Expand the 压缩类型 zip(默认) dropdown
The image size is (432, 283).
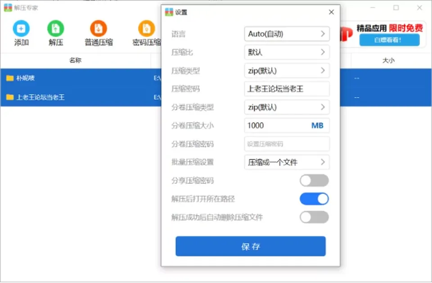[x=287, y=71]
